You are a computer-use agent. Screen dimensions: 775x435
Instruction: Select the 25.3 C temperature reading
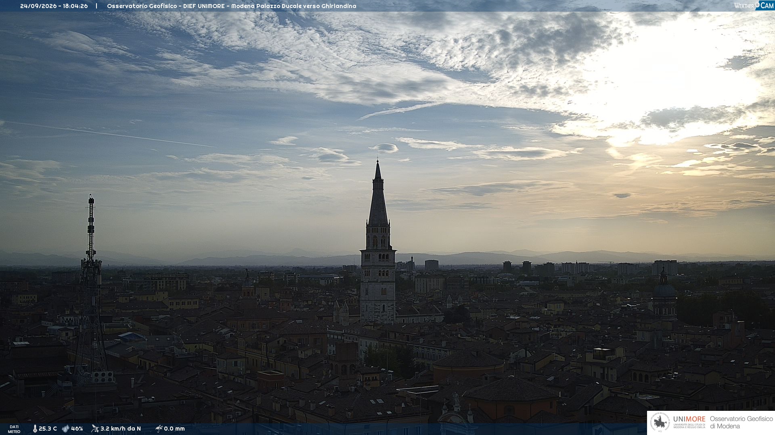coord(48,429)
